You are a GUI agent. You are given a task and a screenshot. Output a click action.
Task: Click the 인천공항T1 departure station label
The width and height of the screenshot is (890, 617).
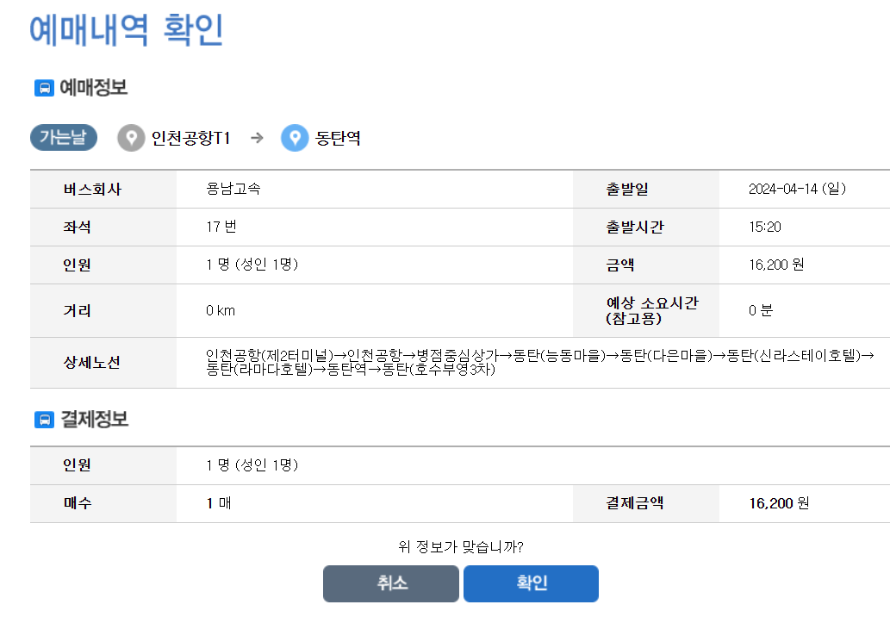(191, 137)
